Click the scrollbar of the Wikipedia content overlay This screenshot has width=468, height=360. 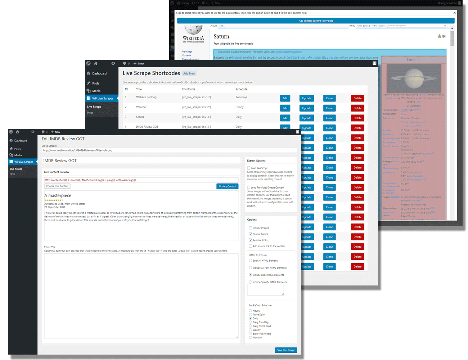452,39
